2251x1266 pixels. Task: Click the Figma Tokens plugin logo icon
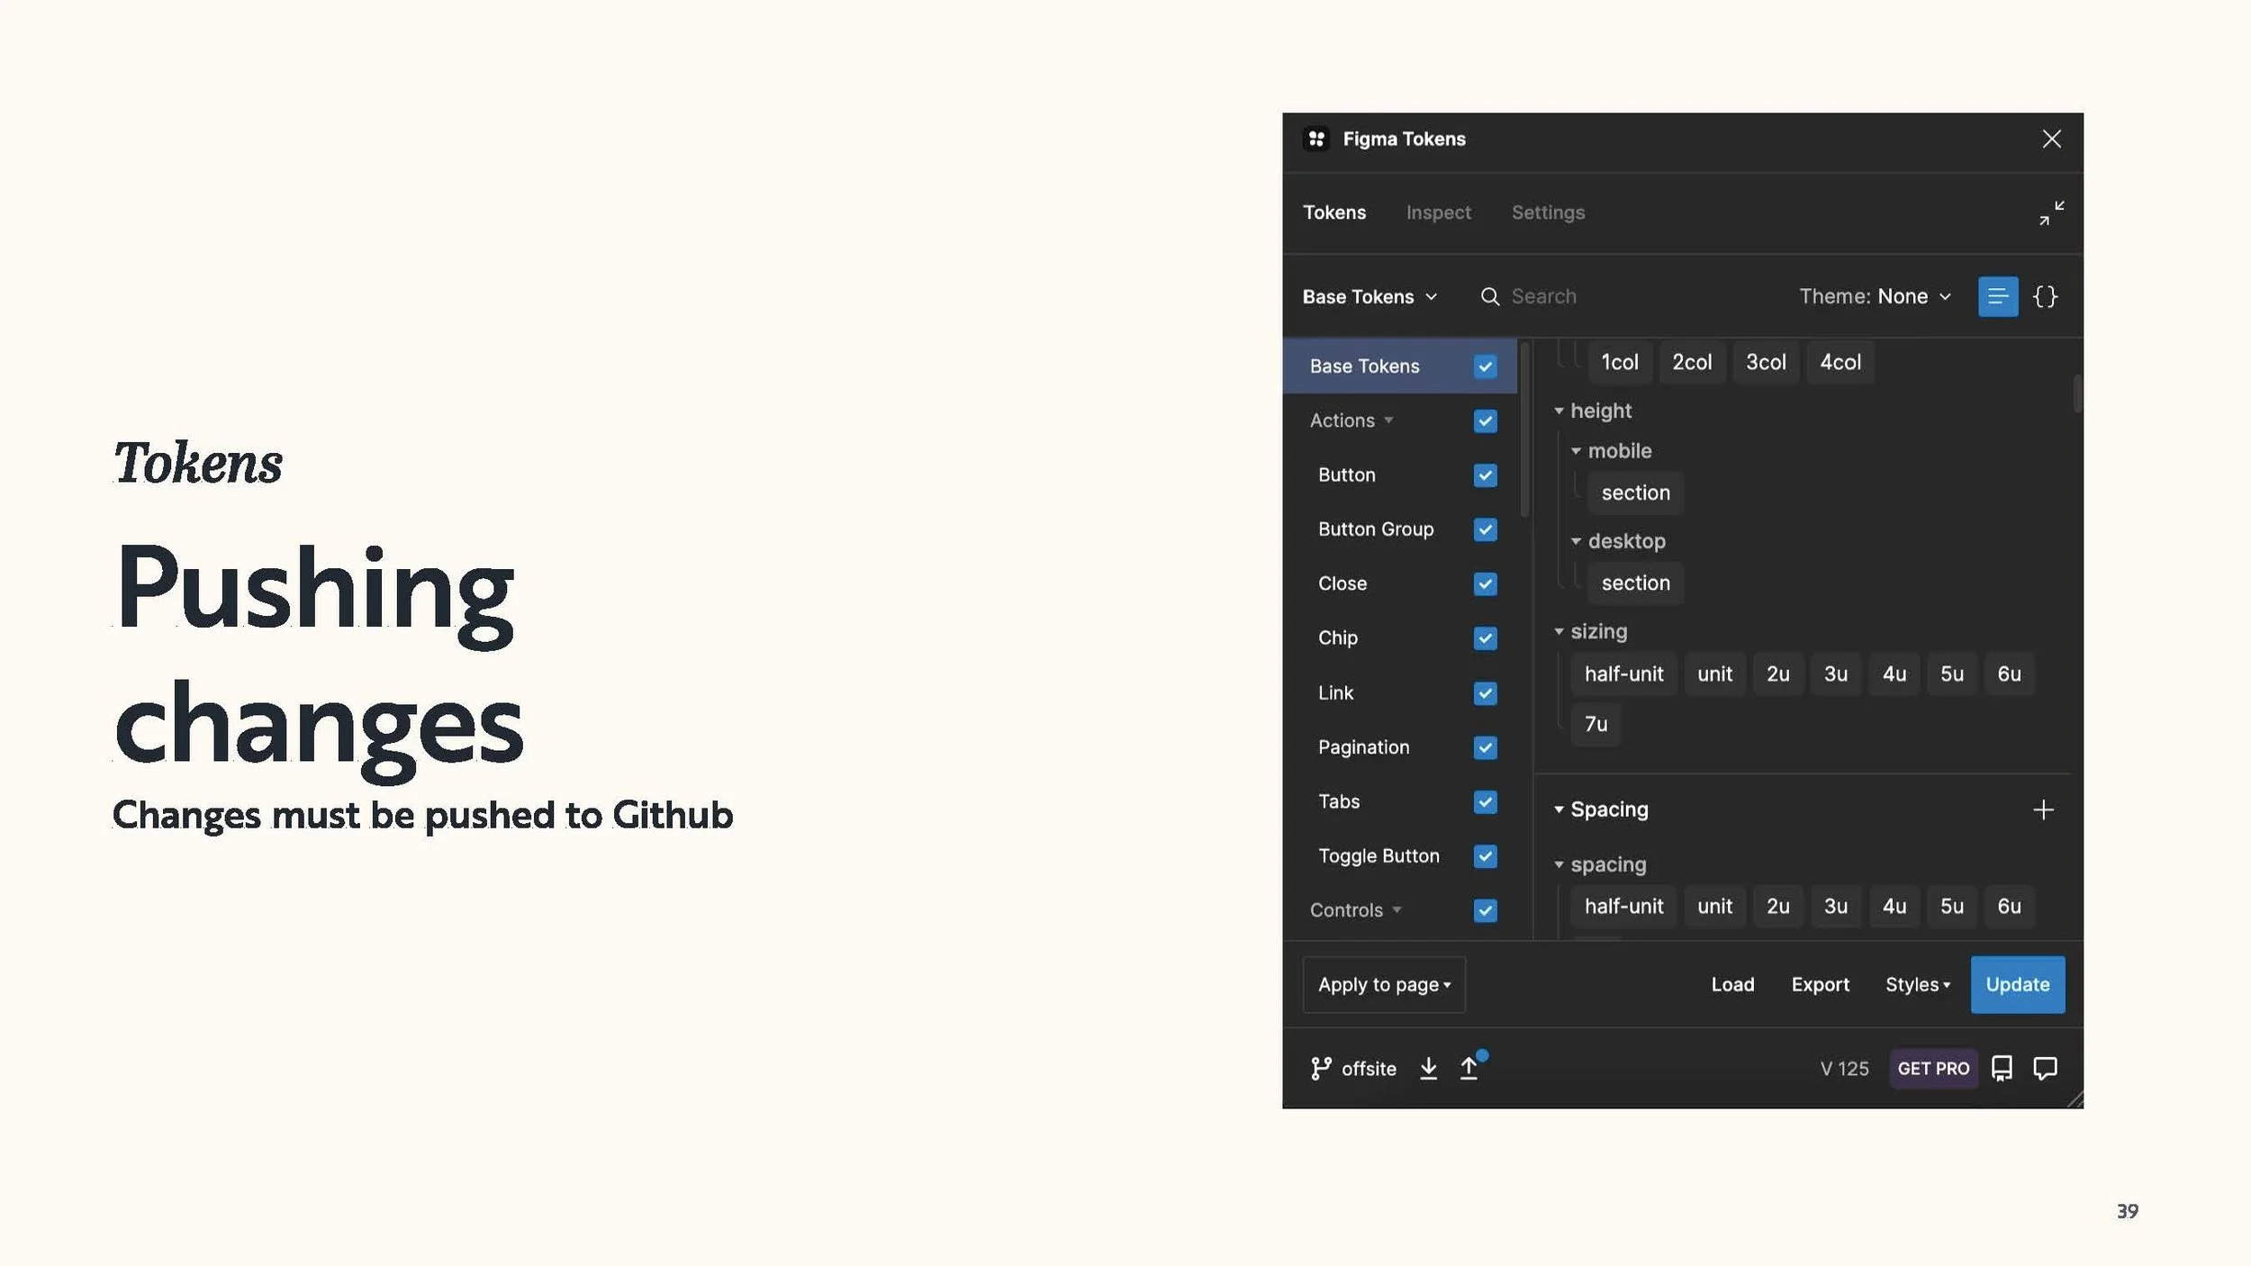pos(1315,139)
